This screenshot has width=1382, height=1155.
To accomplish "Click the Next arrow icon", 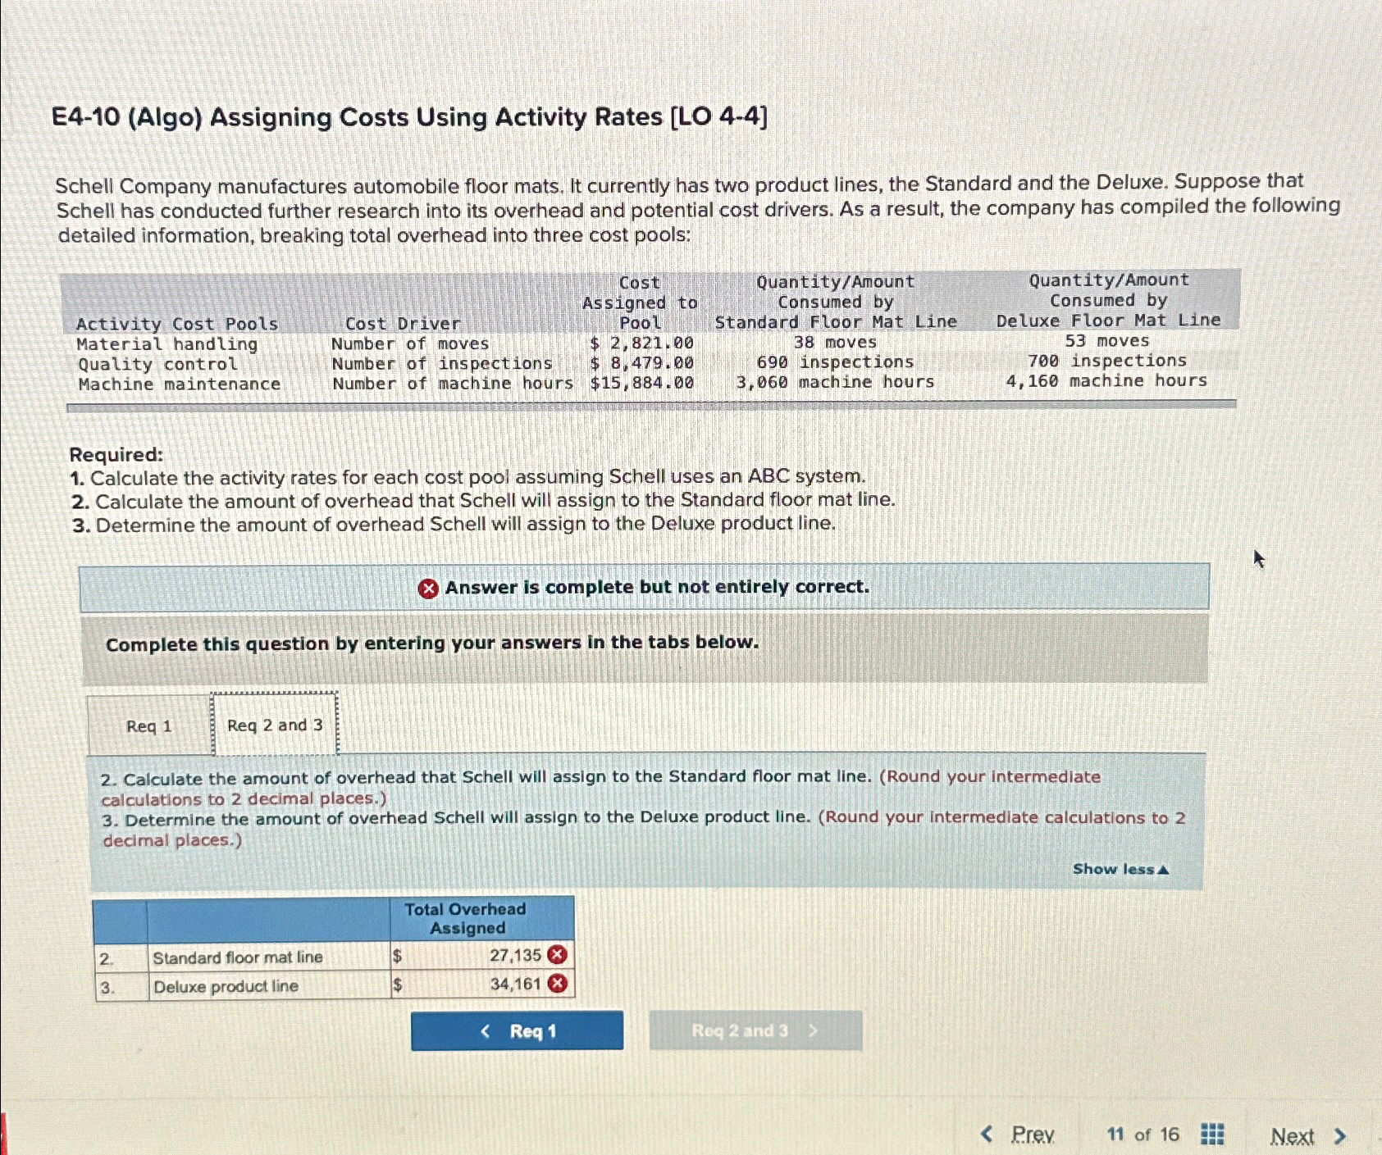I will click(1339, 1134).
